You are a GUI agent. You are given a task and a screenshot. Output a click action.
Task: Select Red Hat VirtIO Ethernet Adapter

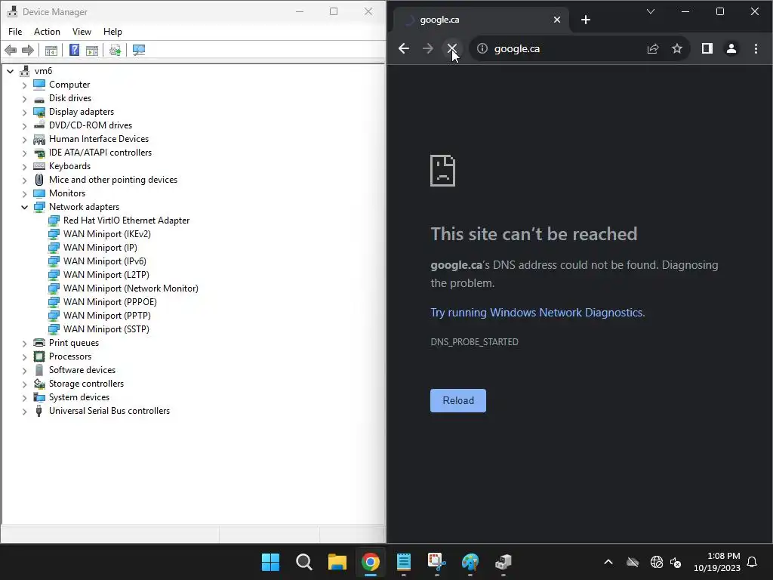pyautogui.click(x=126, y=221)
